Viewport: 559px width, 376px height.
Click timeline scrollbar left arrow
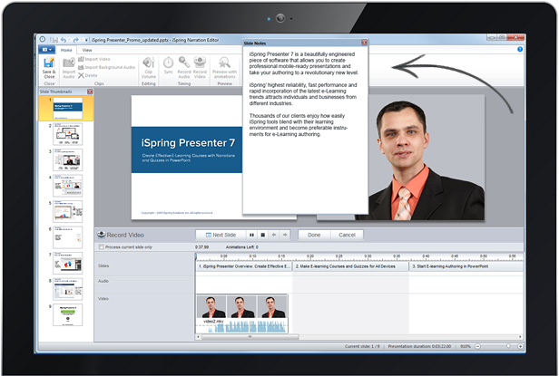pyautogui.click(x=198, y=336)
